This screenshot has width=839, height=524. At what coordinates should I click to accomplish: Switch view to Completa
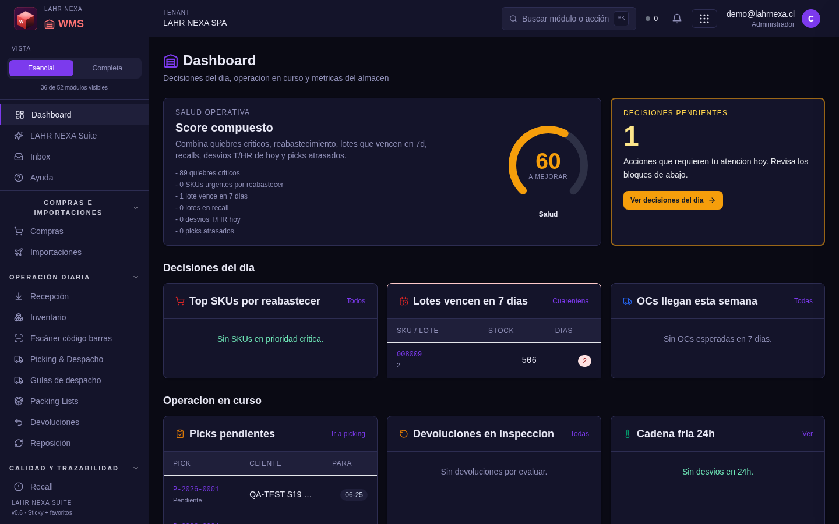click(107, 68)
